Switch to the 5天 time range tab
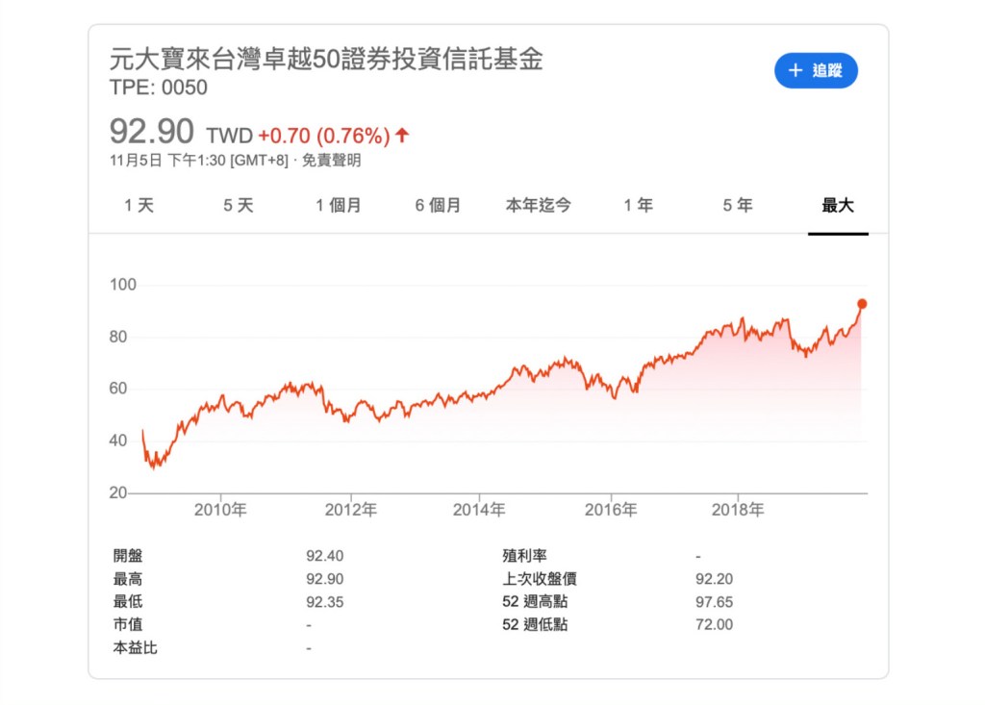 (x=239, y=205)
